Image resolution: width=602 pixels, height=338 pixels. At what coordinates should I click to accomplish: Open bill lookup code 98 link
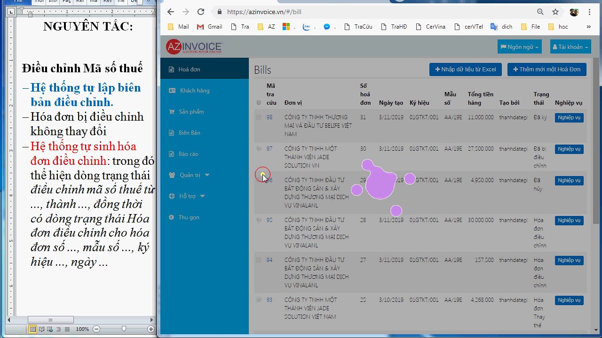[x=269, y=117]
